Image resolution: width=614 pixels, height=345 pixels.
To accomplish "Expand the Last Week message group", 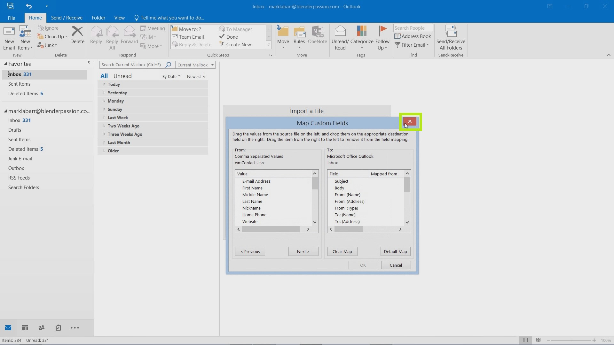I will pos(104,118).
